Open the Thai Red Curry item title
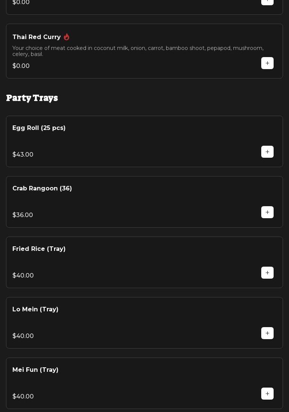The height and width of the screenshot is (412, 289). click(36, 37)
